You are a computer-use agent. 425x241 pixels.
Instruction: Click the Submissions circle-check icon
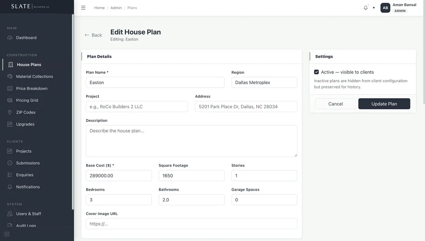[10, 163]
